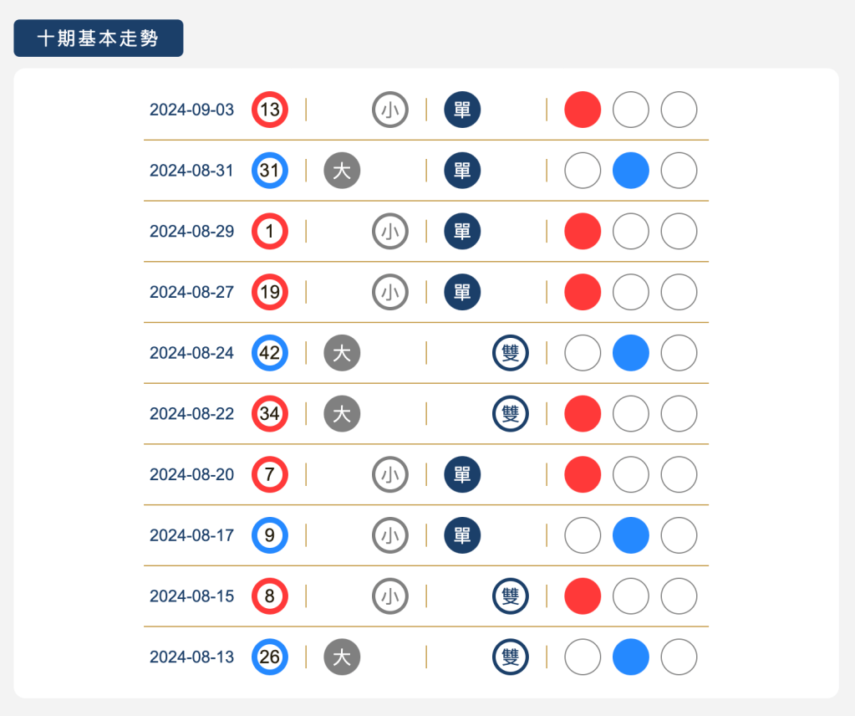This screenshot has height=716, width=855.
Task: Click red number ball 1
Action: [270, 232]
